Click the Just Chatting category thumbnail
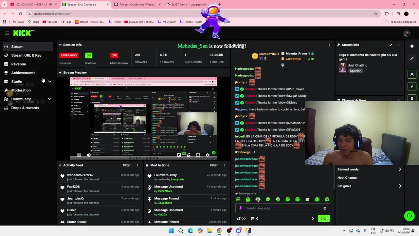The image size is (419, 236). [342, 68]
